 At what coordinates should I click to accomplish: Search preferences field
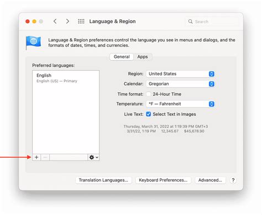tap(212, 21)
